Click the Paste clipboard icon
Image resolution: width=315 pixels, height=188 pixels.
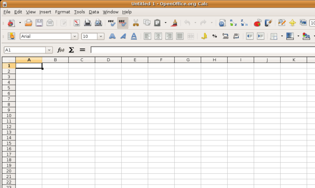[x=157, y=23]
